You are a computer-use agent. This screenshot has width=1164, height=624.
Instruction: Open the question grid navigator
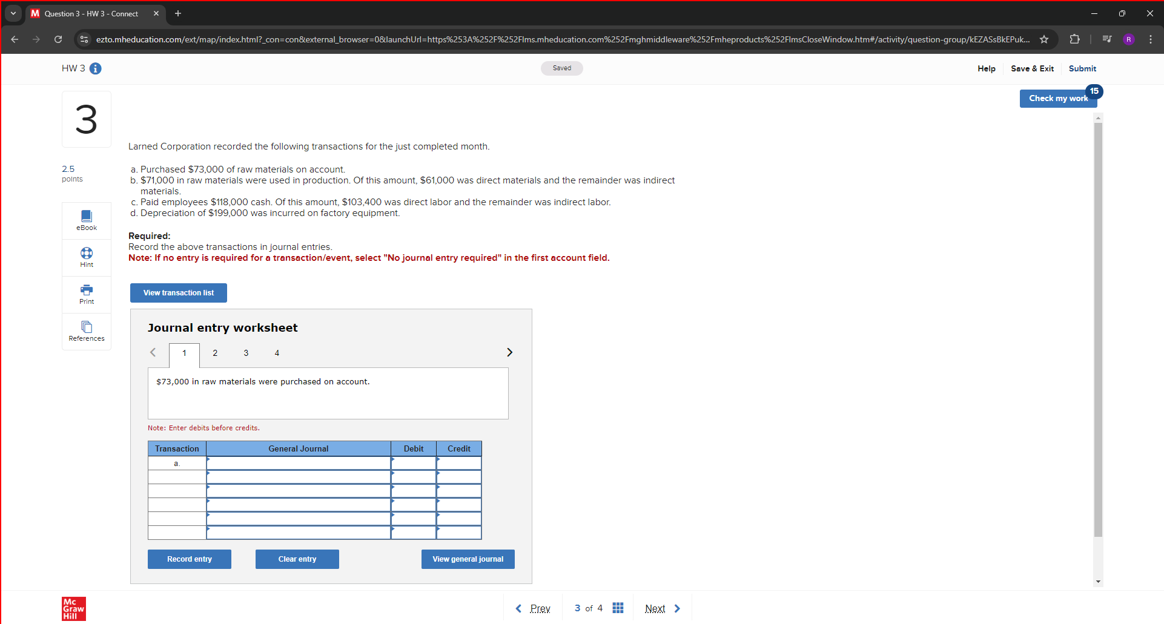tap(618, 608)
